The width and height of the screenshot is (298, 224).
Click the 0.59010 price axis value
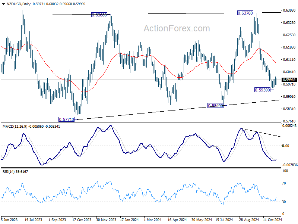[x=289, y=97]
